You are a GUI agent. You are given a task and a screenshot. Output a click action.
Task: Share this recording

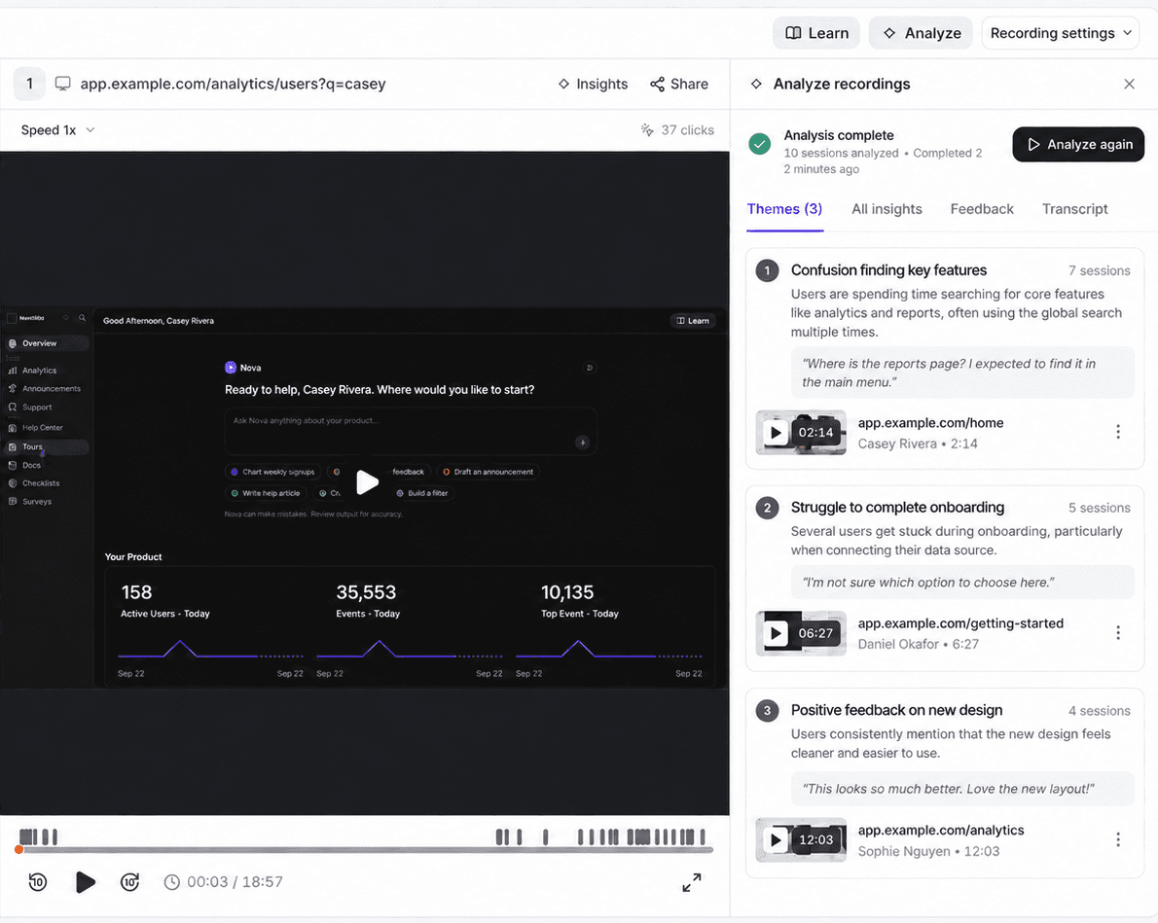tap(678, 85)
